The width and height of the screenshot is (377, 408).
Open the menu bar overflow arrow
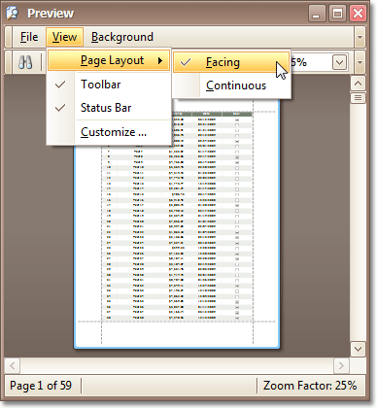point(360,37)
